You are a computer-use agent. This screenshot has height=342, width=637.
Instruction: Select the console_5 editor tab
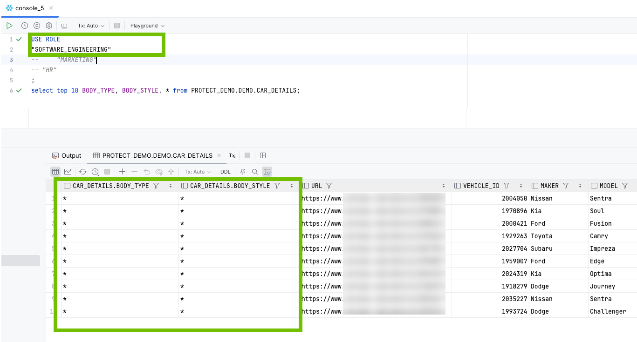pyautogui.click(x=29, y=8)
